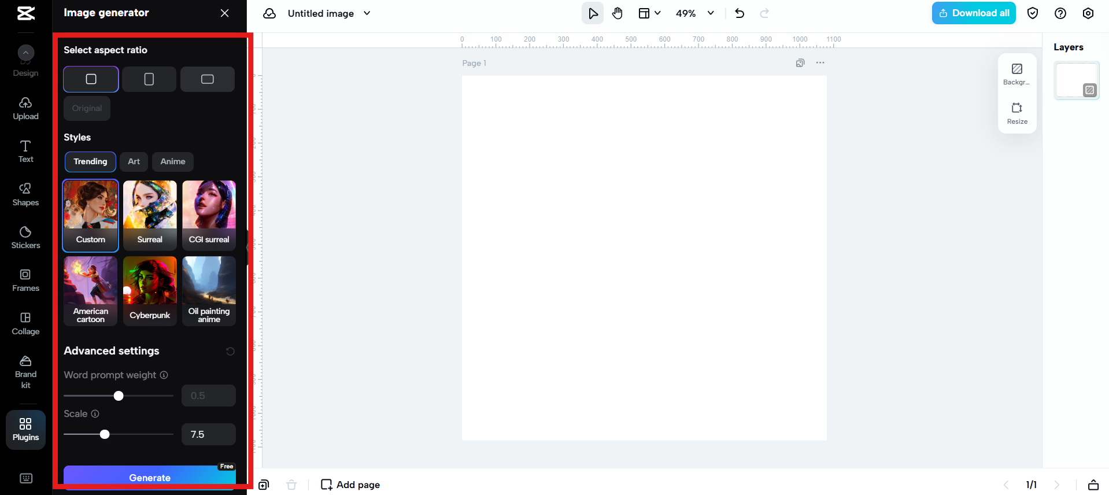Close the Image generator panel
The width and height of the screenshot is (1109, 495).
click(225, 13)
